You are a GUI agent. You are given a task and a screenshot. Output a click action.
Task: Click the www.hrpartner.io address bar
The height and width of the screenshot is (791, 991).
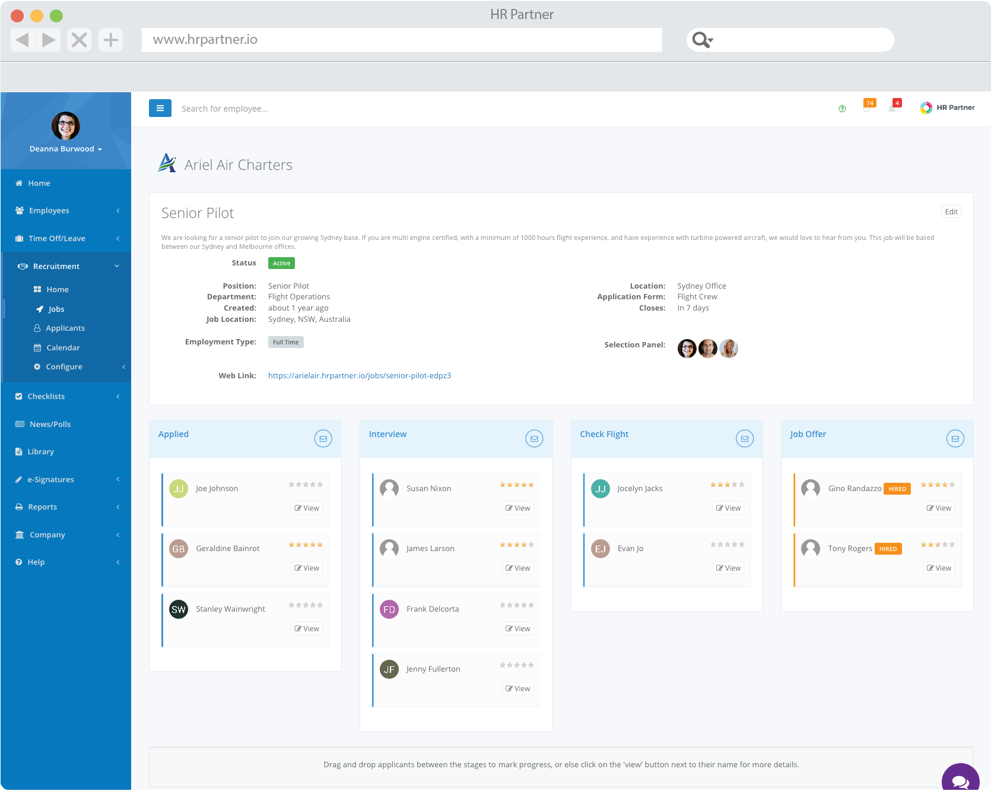(402, 40)
